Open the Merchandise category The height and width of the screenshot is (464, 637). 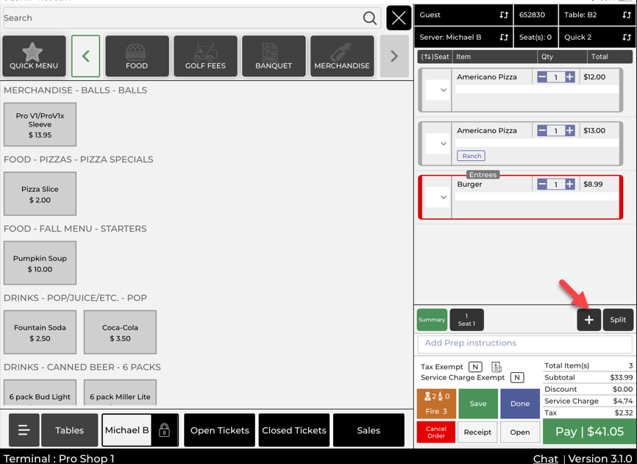[342, 57]
